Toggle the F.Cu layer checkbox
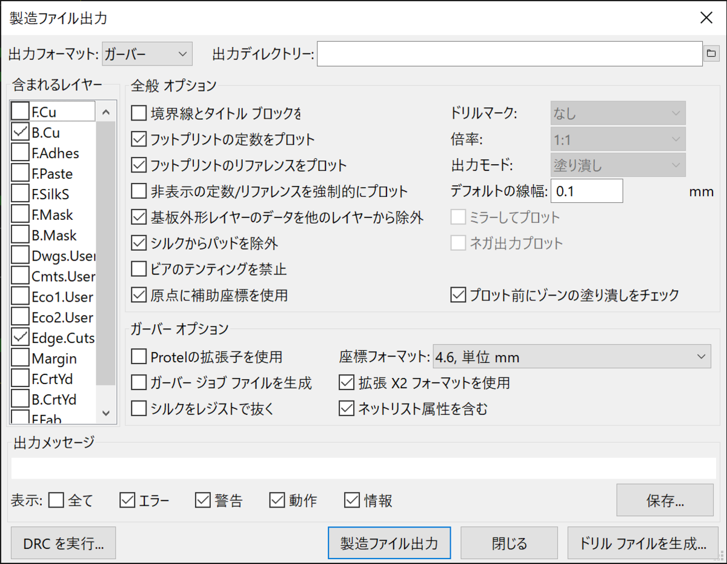The image size is (727, 564). 20,111
